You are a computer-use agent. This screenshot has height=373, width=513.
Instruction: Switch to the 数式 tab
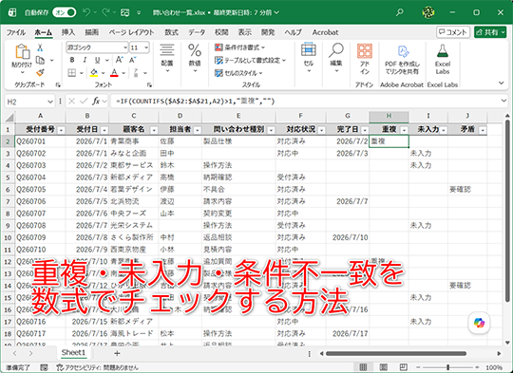[171, 32]
